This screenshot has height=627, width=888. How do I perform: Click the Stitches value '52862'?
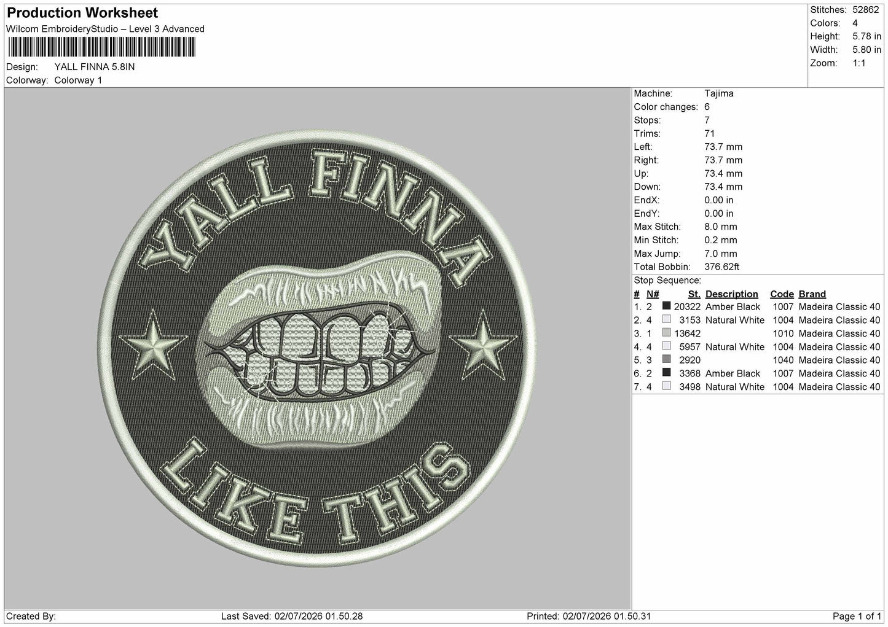[x=866, y=10]
